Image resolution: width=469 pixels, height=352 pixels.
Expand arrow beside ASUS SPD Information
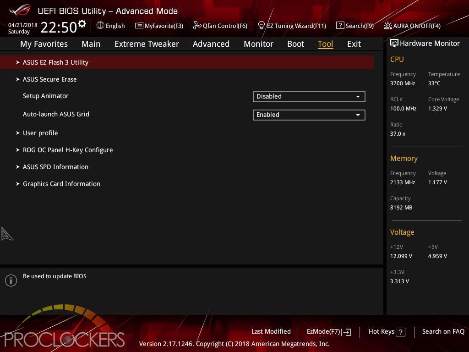point(18,167)
